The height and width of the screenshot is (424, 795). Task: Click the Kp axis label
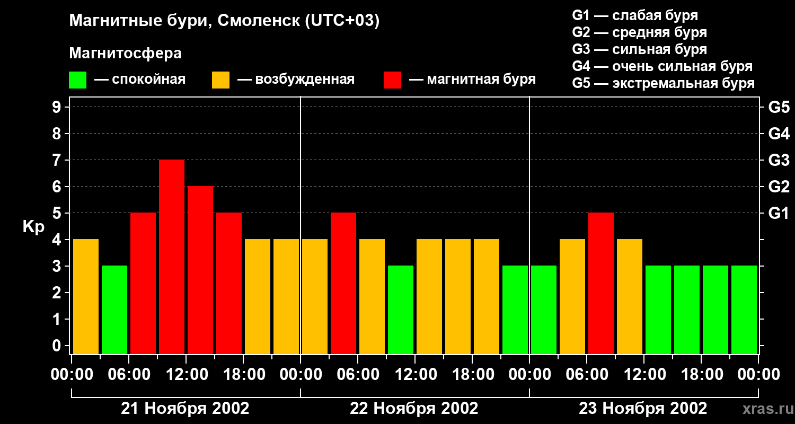(33, 227)
